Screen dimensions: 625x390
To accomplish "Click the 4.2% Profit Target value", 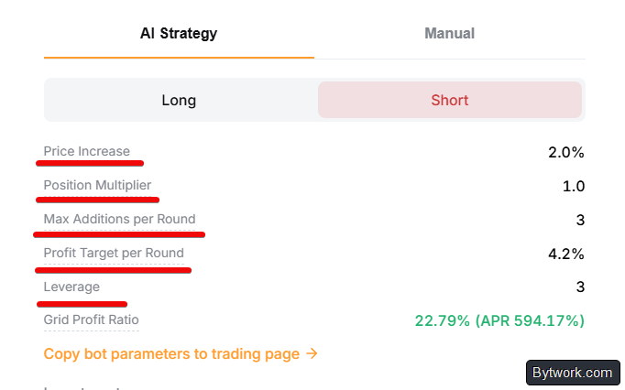I will (565, 254).
